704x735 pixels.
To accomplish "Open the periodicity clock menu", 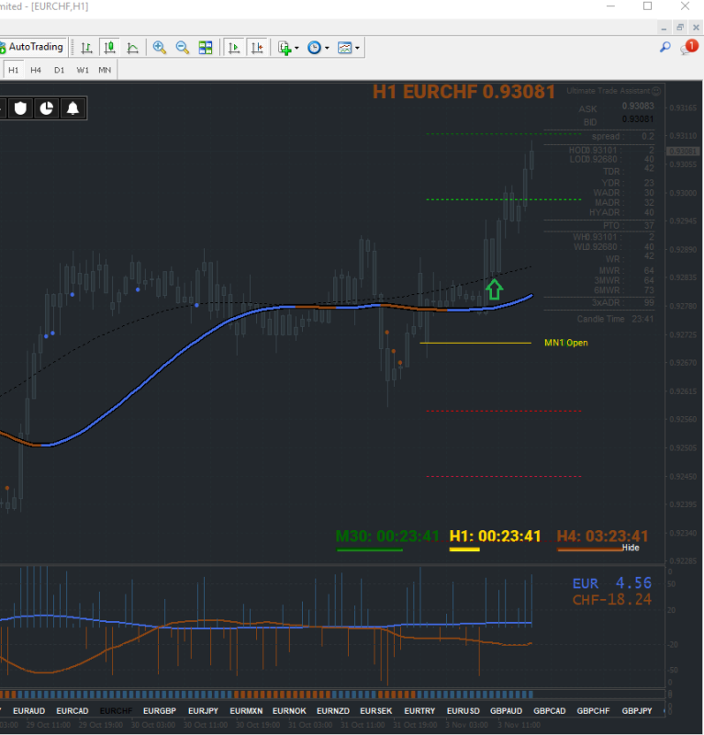I will pyautogui.click(x=314, y=48).
